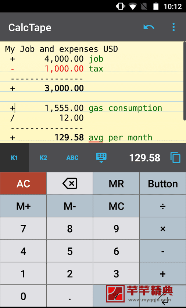Hide keypad using the keyboard icon
This screenshot has width=186, height=308.
(x=101, y=158)
